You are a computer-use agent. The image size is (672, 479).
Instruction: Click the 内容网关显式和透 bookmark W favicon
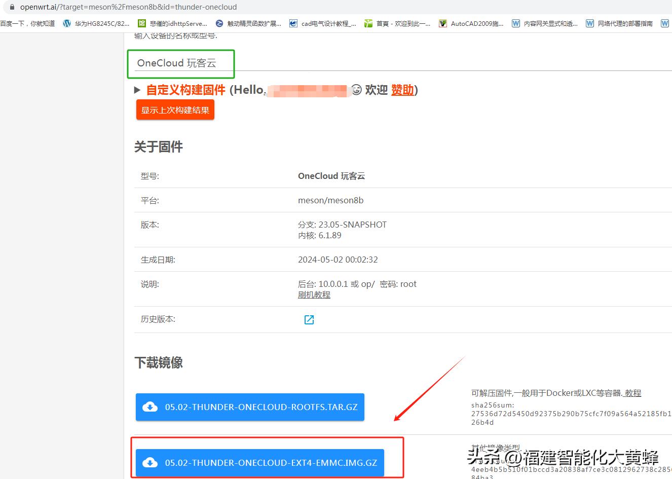(x=516, y=23)
